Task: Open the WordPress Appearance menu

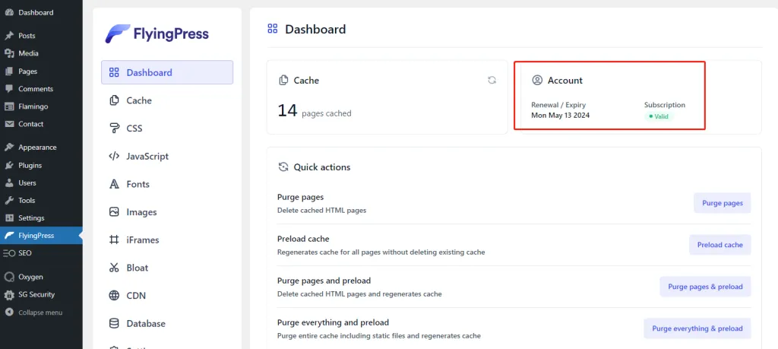Action: [x=37, y=148]
